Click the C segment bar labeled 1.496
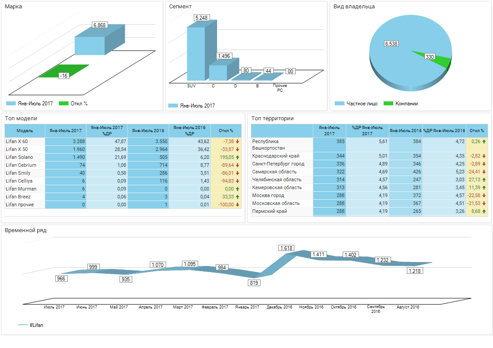 (x=218, y=73)
